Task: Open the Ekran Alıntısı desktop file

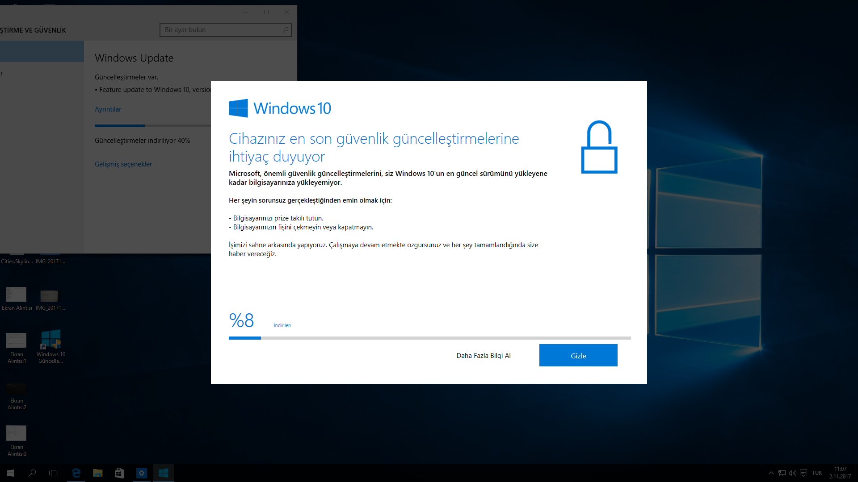Action: 17,299
